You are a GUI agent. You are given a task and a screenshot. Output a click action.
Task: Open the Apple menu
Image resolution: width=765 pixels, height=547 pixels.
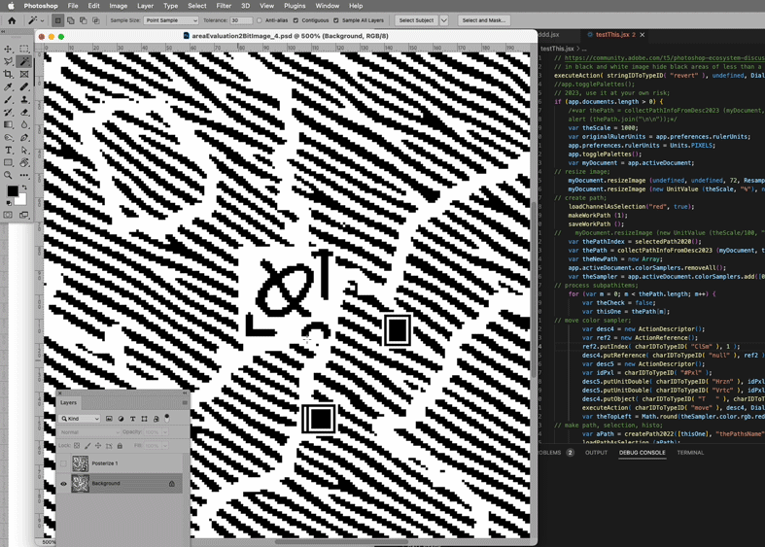[11, 6]
